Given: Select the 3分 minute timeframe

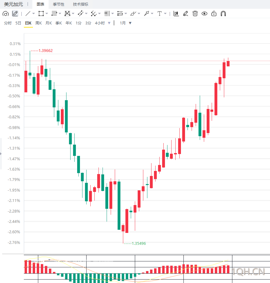Looking at the screenshot, I should (88, 23).
